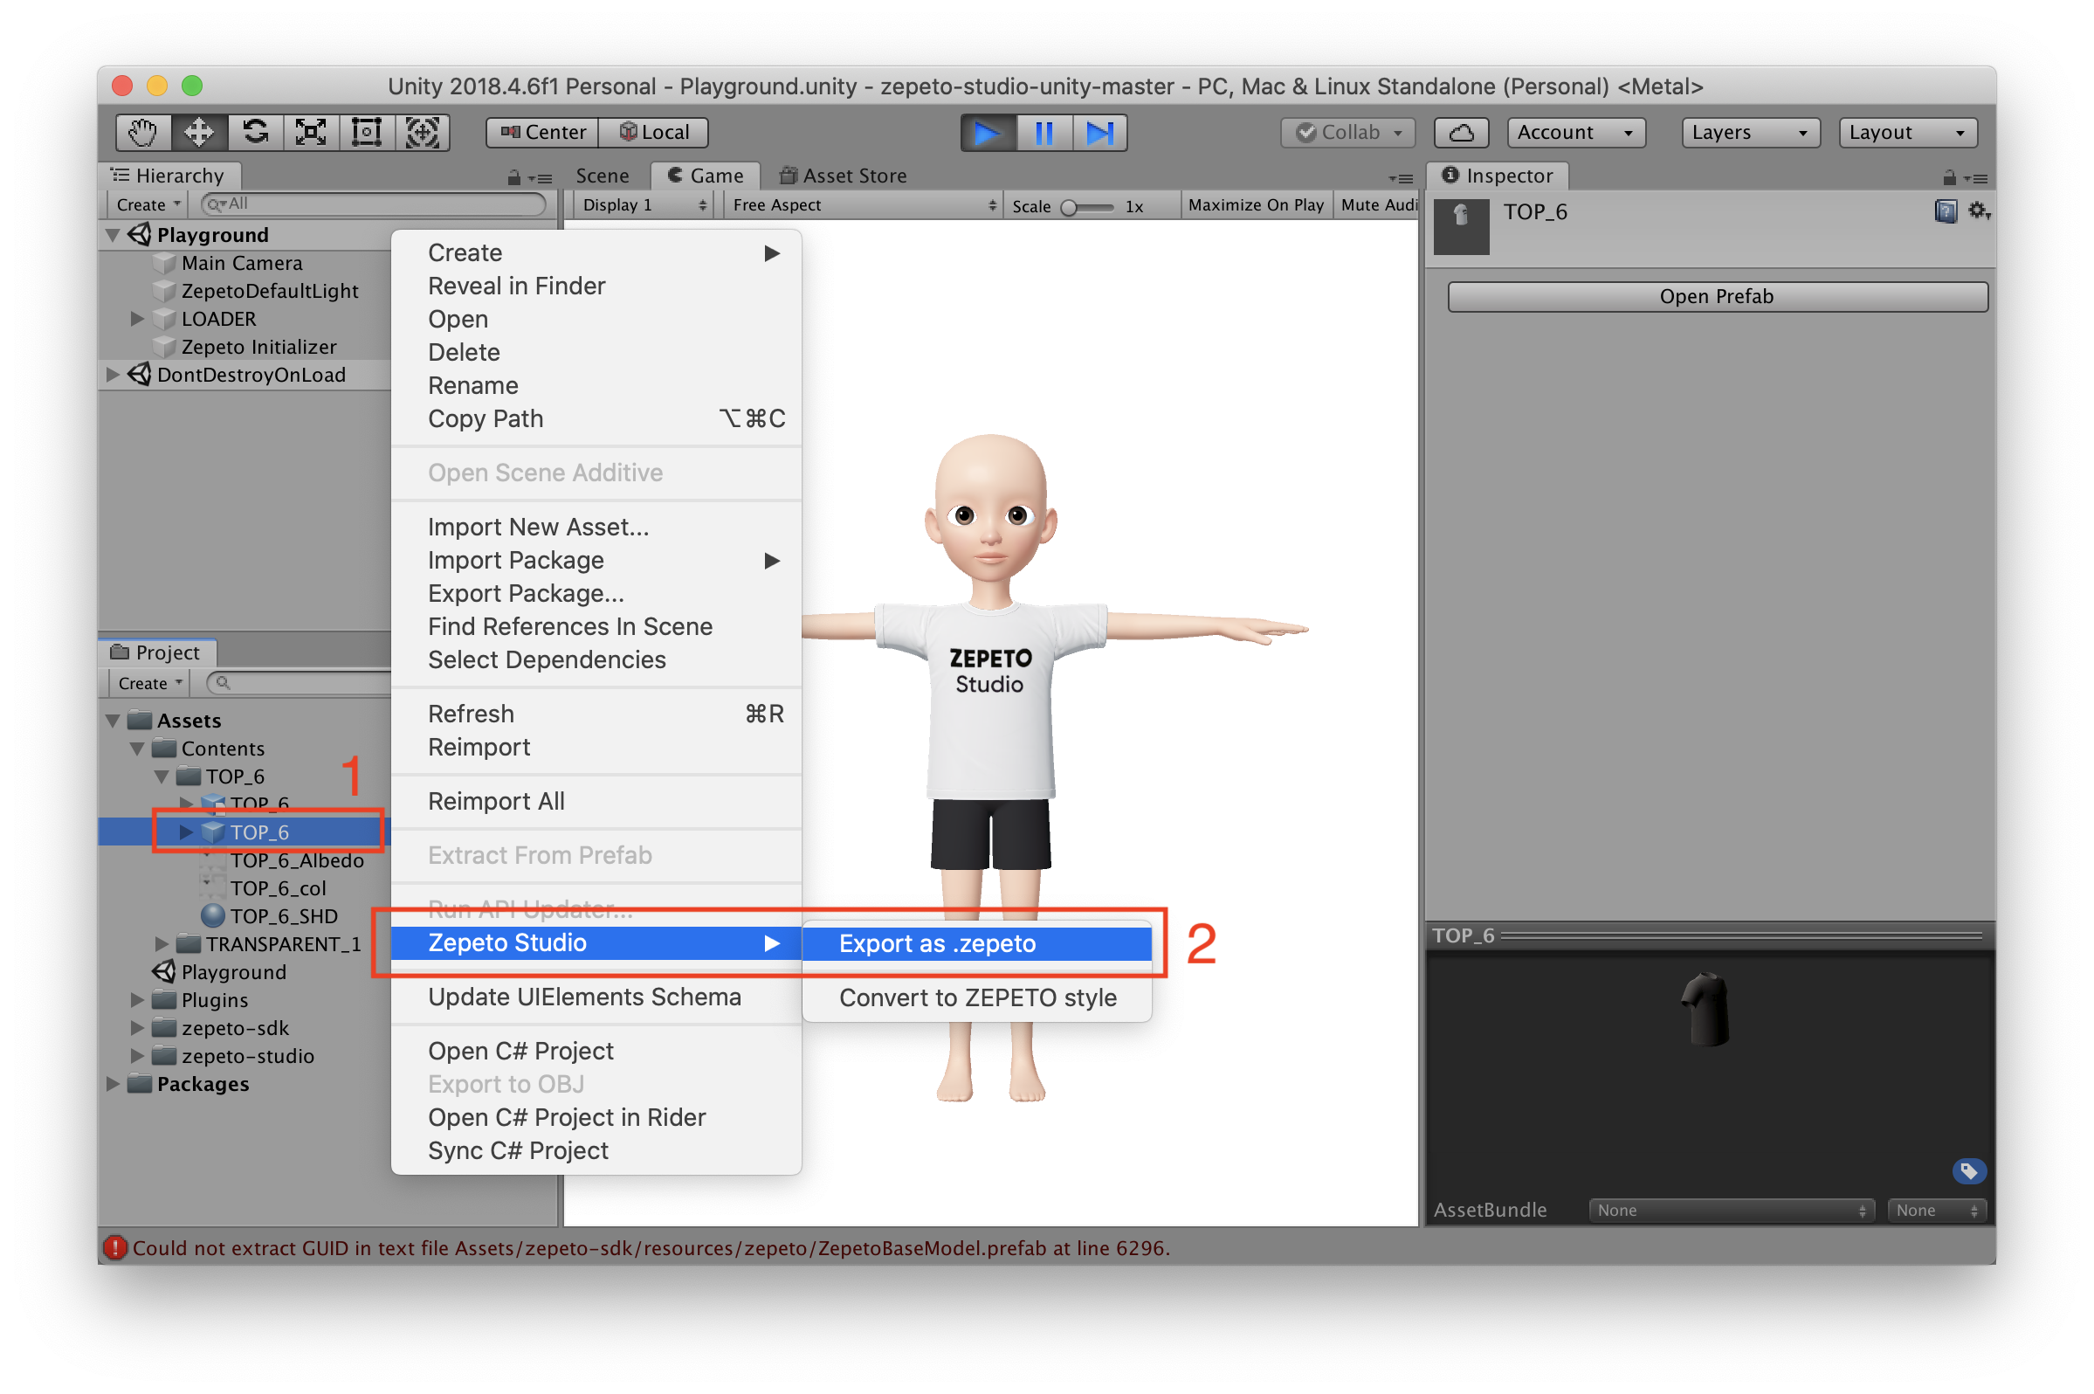Select the Rotate tool in toolbar

(255, 133)
